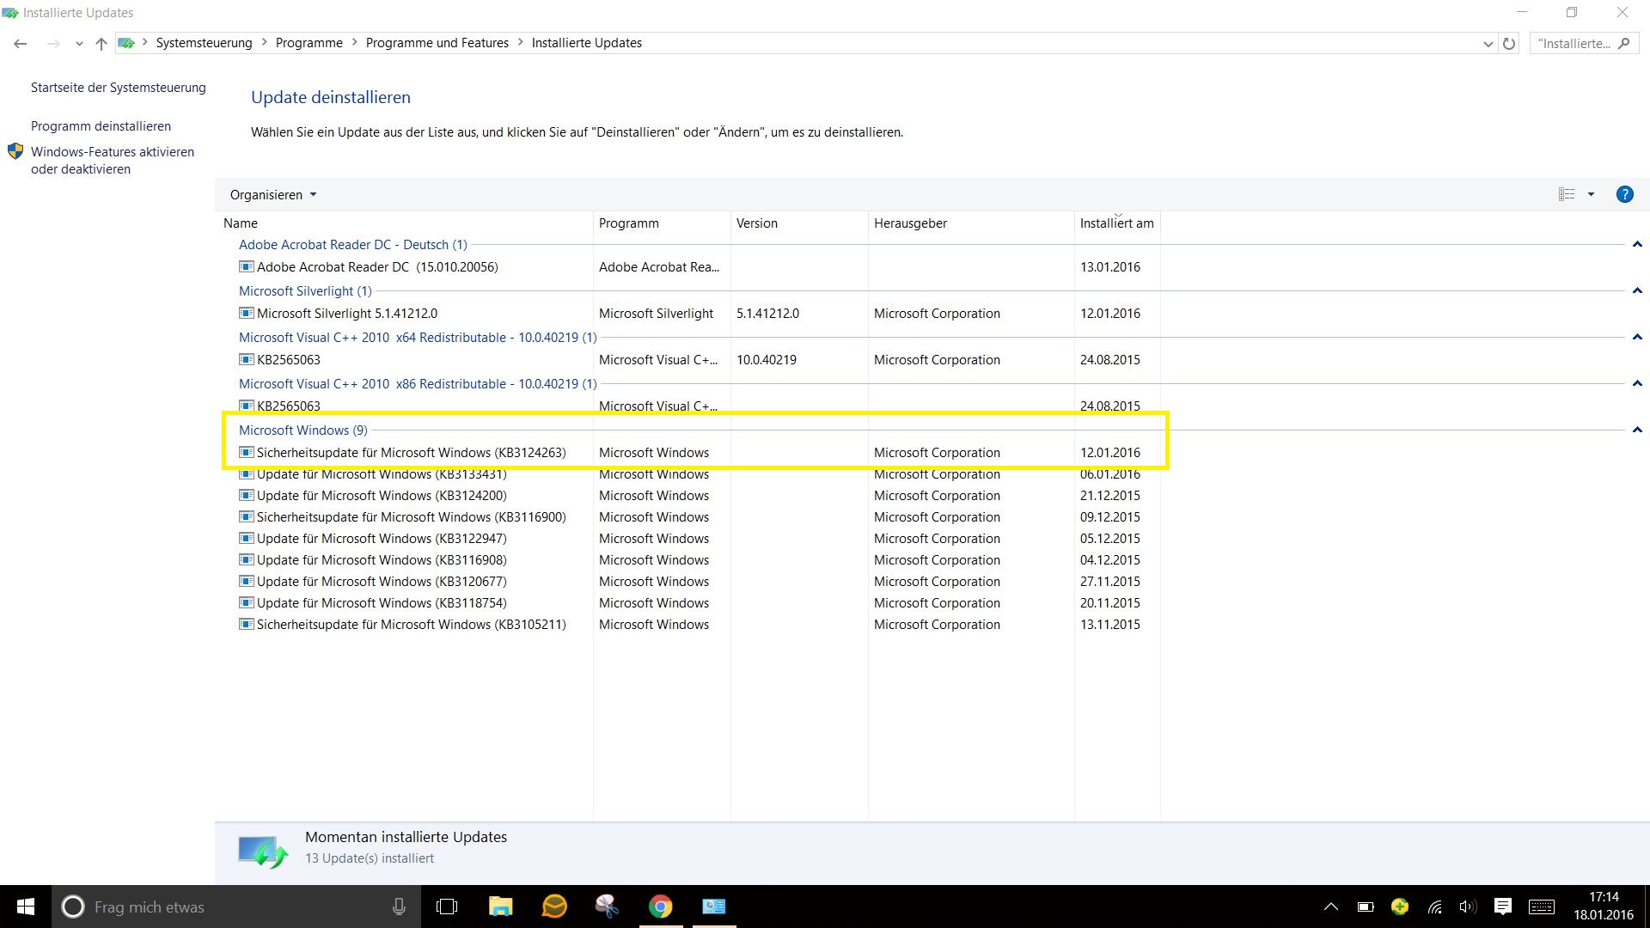
Task: Open Task View on the taskbar
Action: tap(447, 907)
